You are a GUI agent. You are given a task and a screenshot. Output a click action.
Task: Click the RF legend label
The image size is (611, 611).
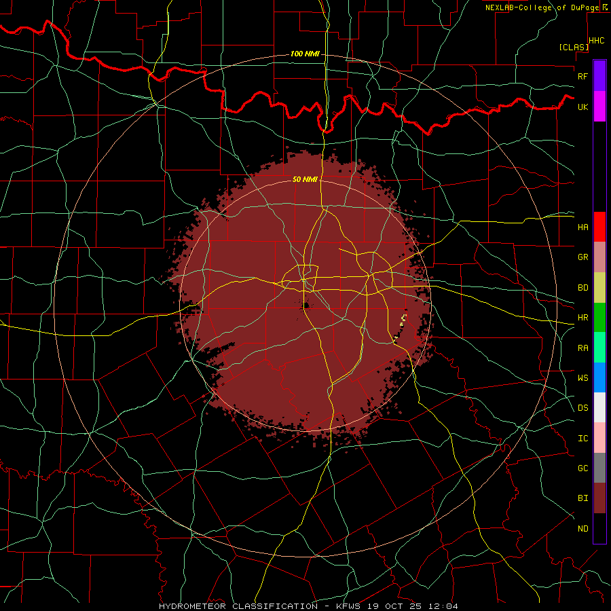tap(582, 76)
